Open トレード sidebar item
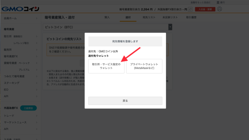This screenshot has width=249, height=140. [x=21, y=116]
